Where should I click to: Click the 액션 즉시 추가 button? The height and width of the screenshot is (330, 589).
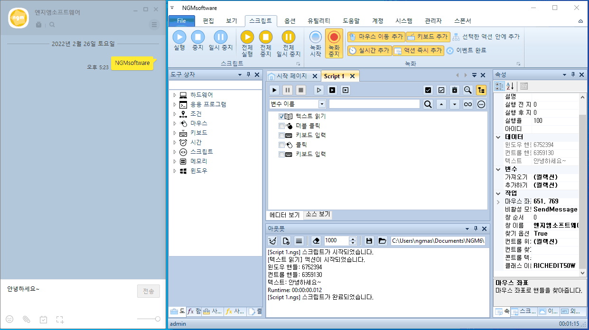pyautogui.click(x=418, y=50)
